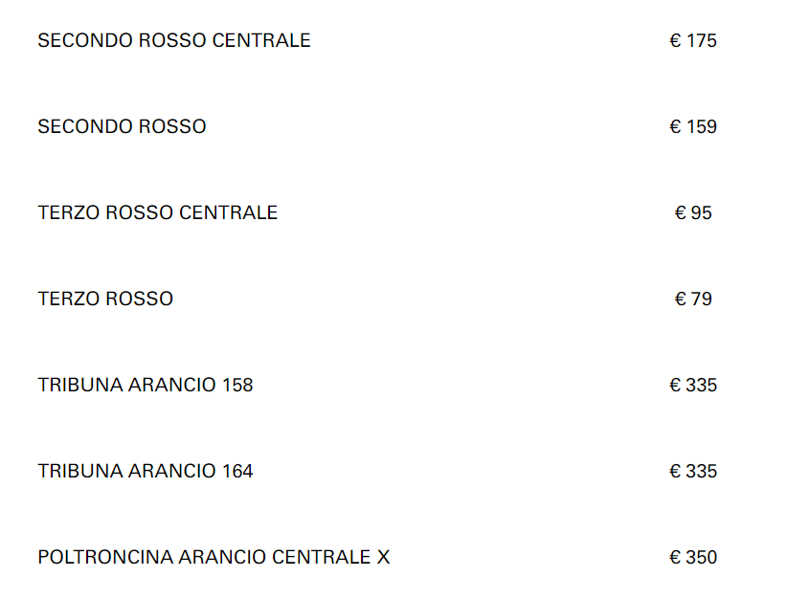Select the POLTRONCINA ARANCIO CENTRALE X category
Image resolution: width=787 pixels, height=599 pixels.
[x=214, y=558]
